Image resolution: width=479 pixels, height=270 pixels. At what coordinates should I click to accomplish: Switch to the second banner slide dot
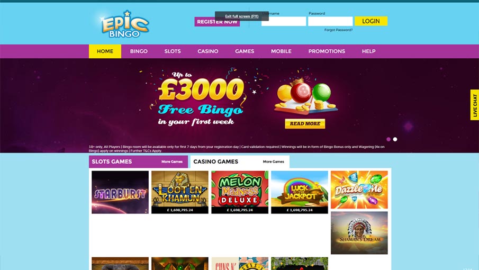pyautogui.click(x=395, y=139)
